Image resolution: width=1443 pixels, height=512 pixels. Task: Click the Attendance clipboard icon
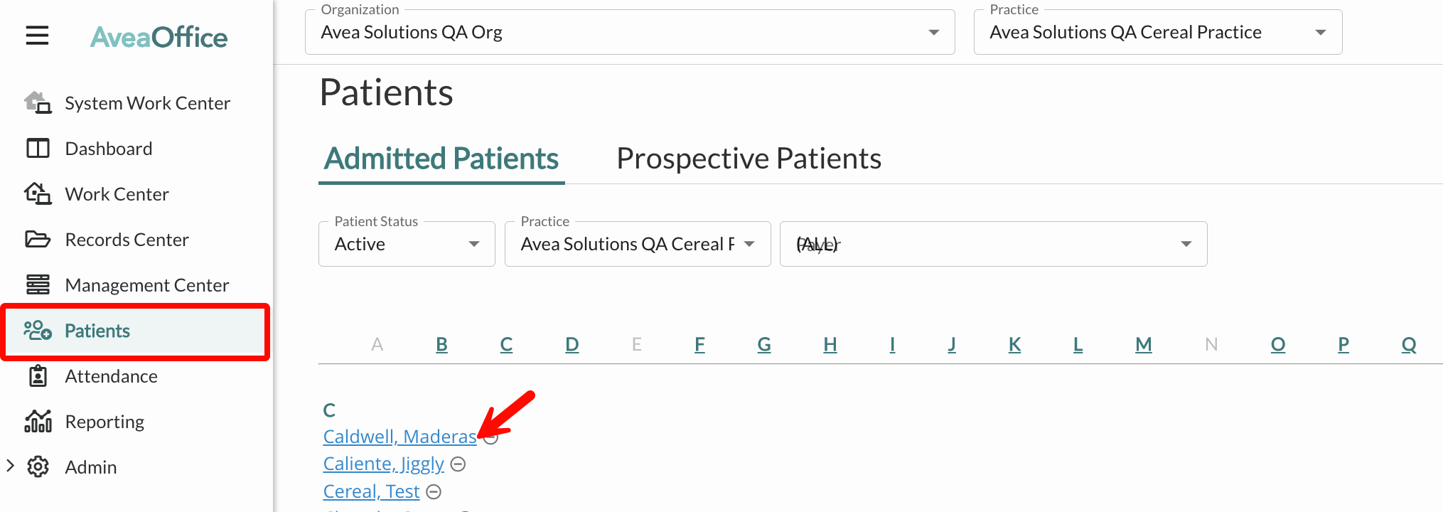[38, 376]
